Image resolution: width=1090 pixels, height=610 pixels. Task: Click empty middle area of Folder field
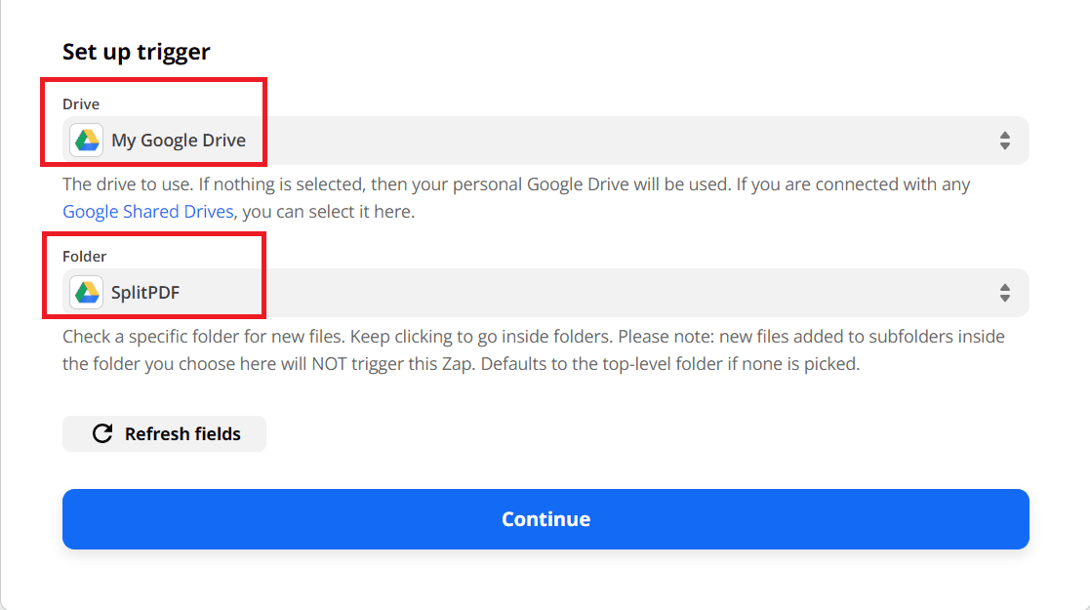[x=585, y=293]
